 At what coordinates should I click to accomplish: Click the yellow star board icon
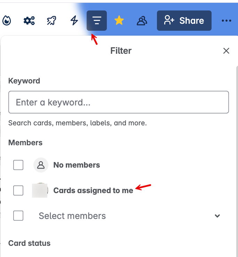point(119,21)
